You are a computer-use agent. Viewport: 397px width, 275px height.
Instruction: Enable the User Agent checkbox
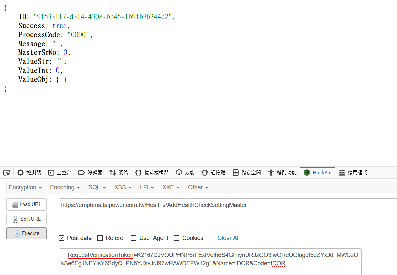coord(134,238)
